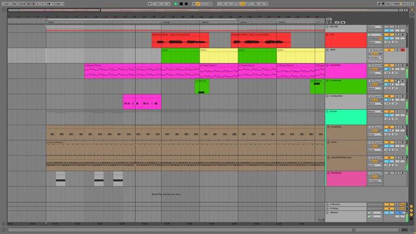This screenshot has width=416, height=234.
Task: Select the first yellow clip on the INFO track
Action: pyautogui.click(x=219, y=56)
